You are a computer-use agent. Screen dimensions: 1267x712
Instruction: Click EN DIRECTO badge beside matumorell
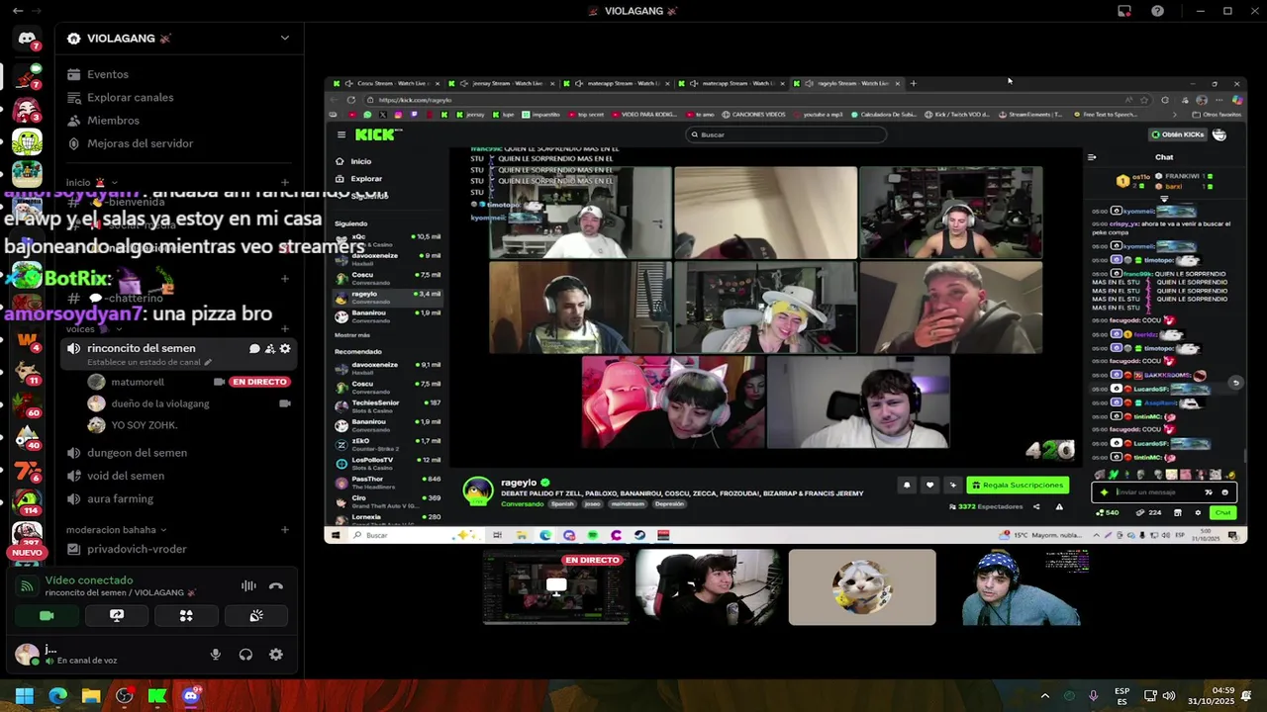(x=259, y=382)
